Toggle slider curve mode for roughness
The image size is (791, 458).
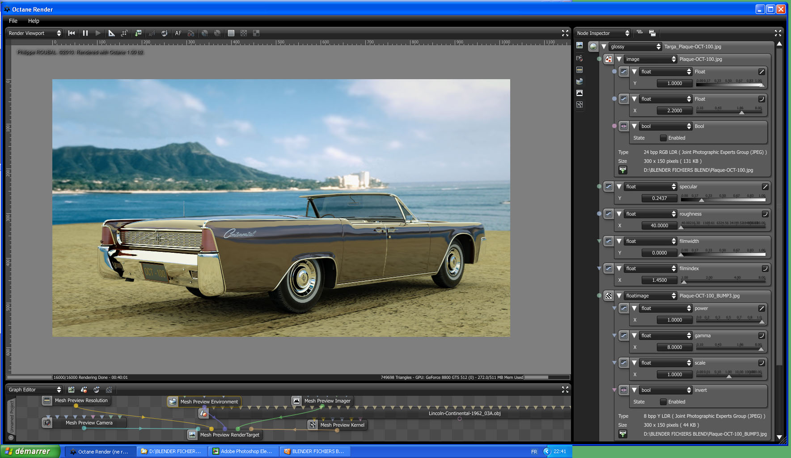click(765, 214)
